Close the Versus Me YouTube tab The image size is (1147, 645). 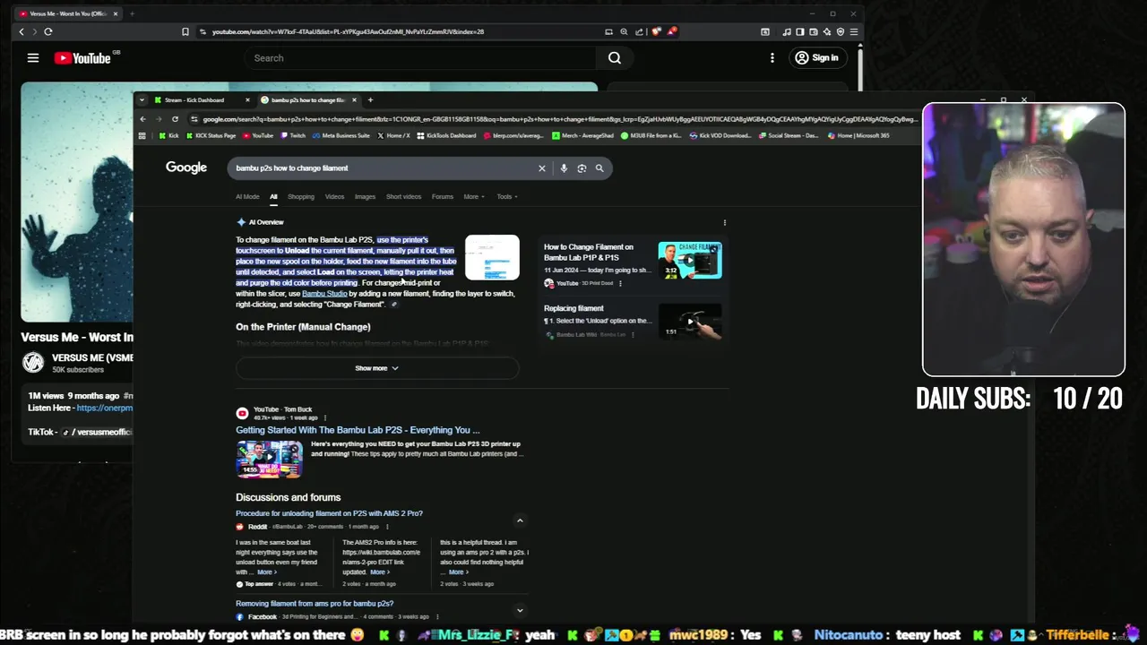tap(115, 13)
